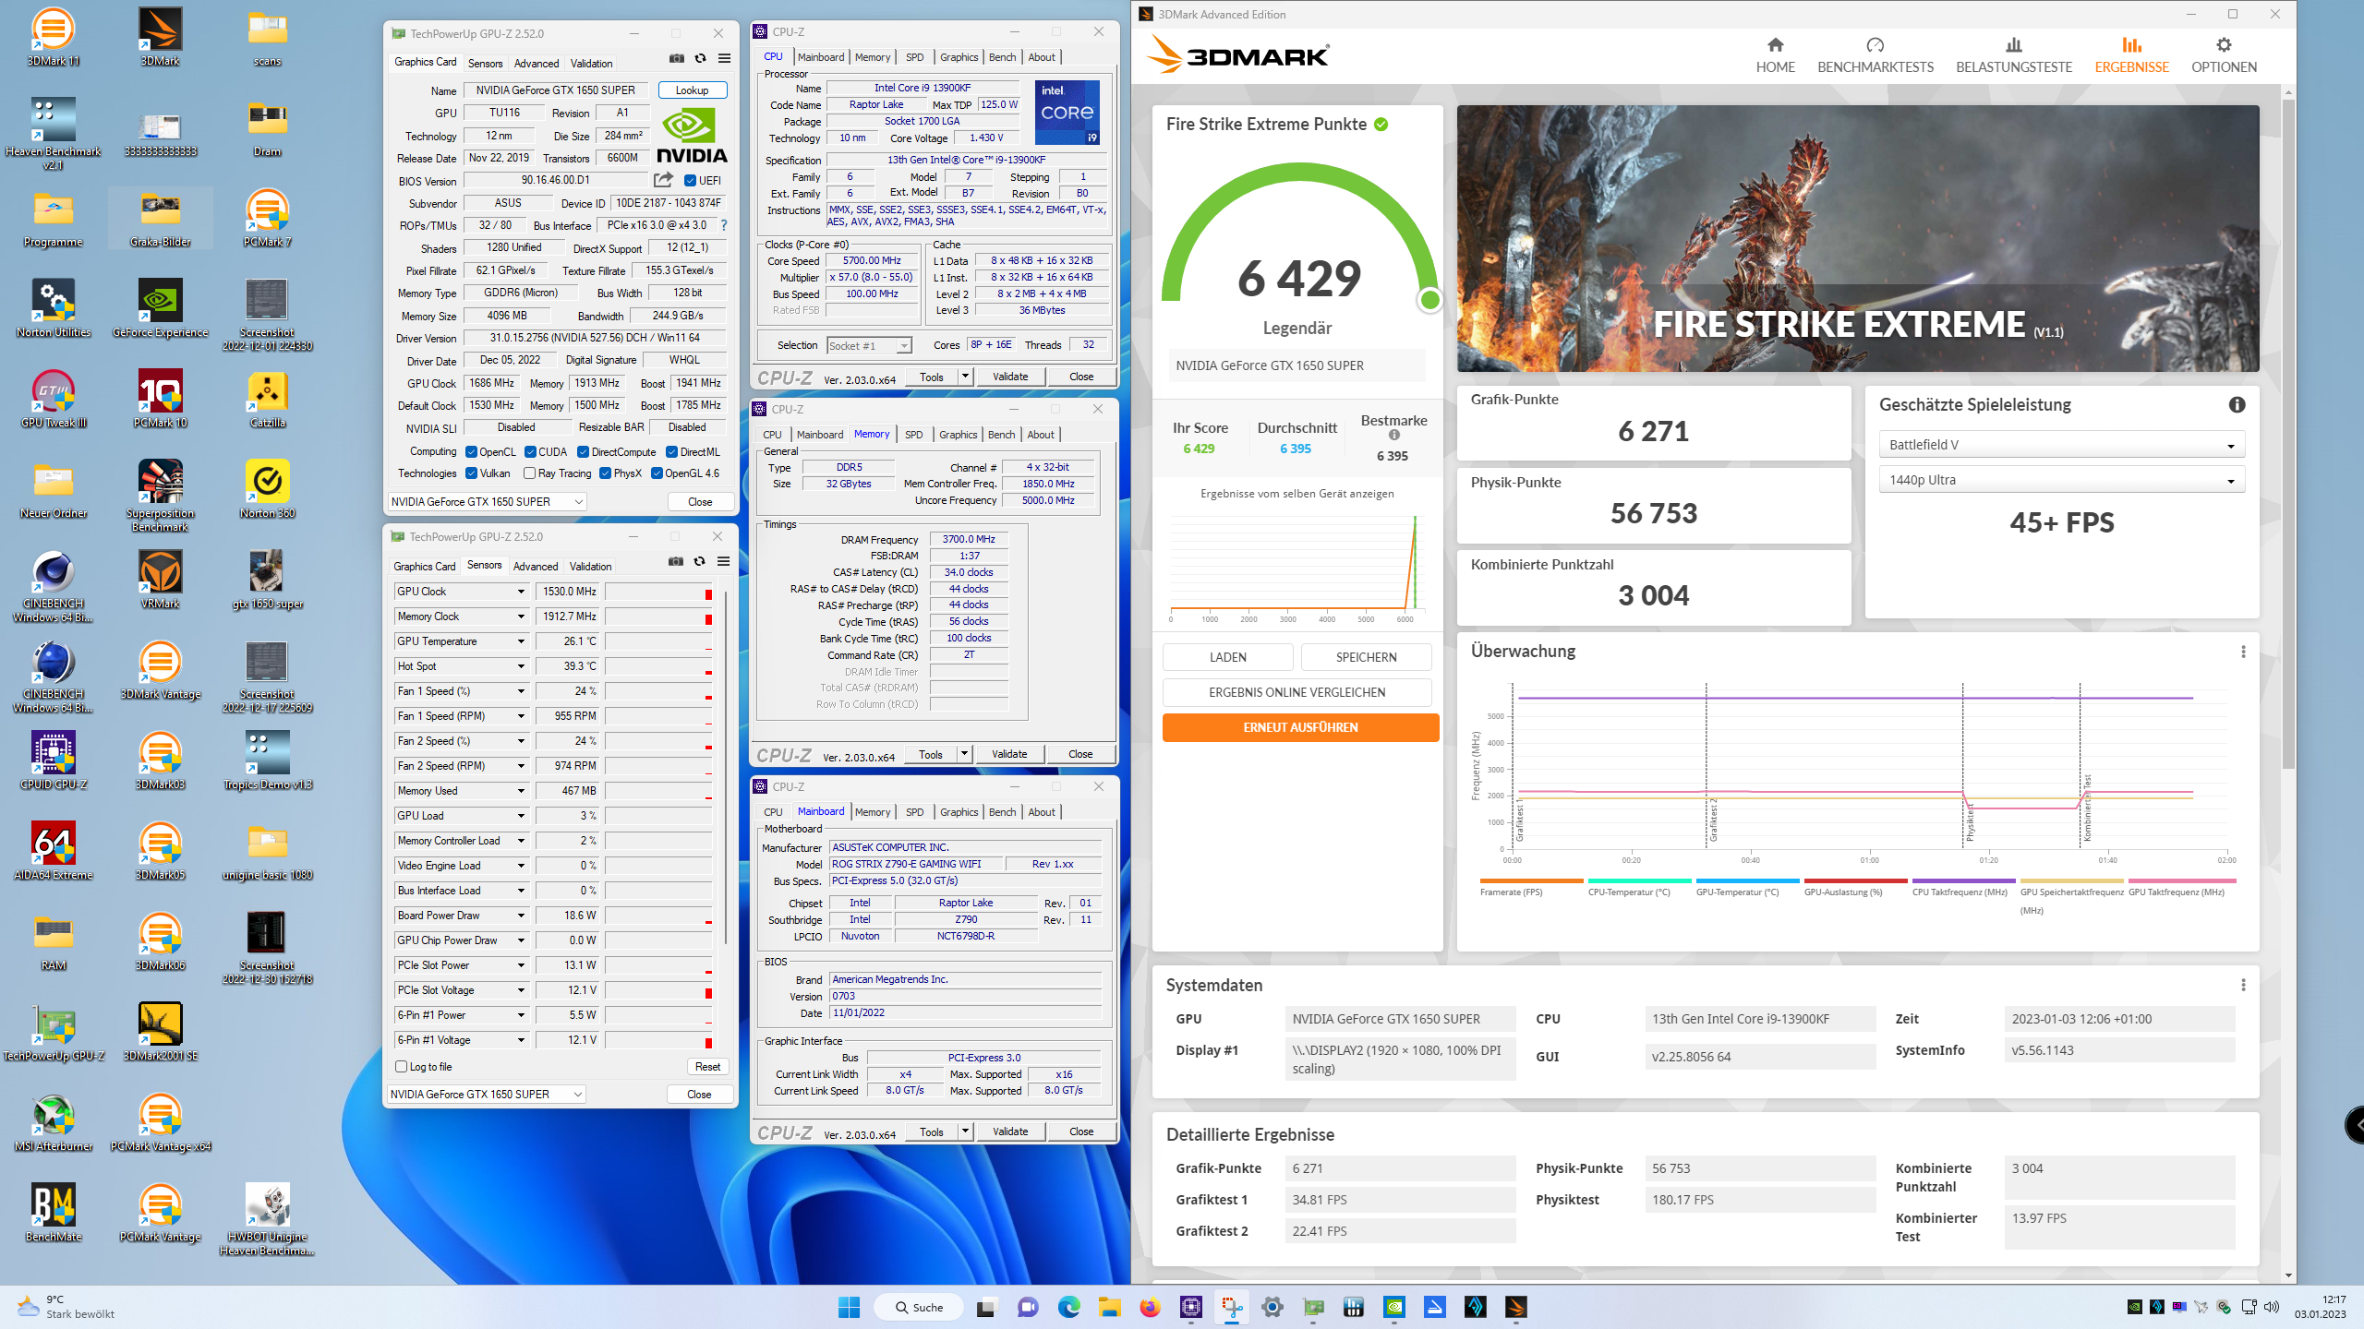Open Bench tab in top CPU-Z window
The width and height of the screenshot is (2364, 1329).
coord(1002,57)
